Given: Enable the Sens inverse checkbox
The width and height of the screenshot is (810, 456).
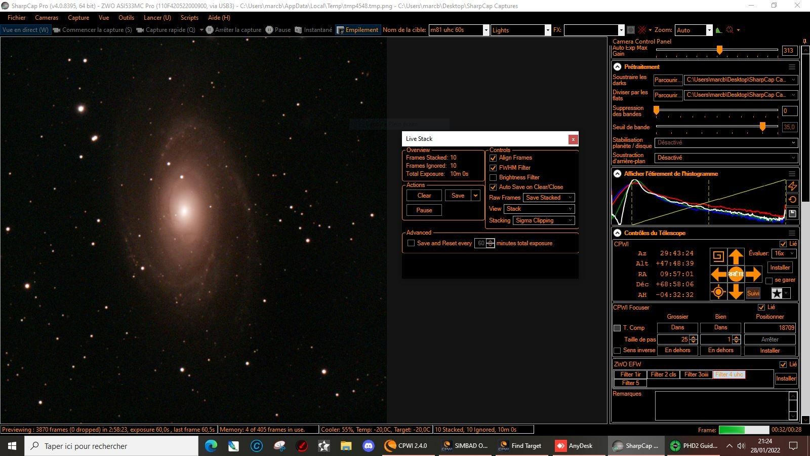Looking at the screenshot, I should 617,351.
